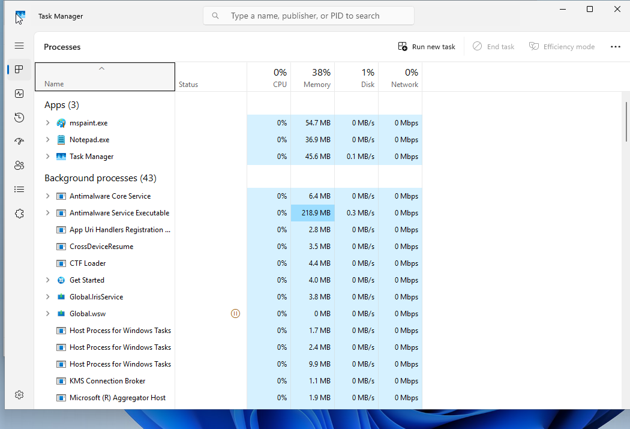The image size is (630, 429).
Task: Click the Global.wsw process icon
Action: [x=61, y=314]
